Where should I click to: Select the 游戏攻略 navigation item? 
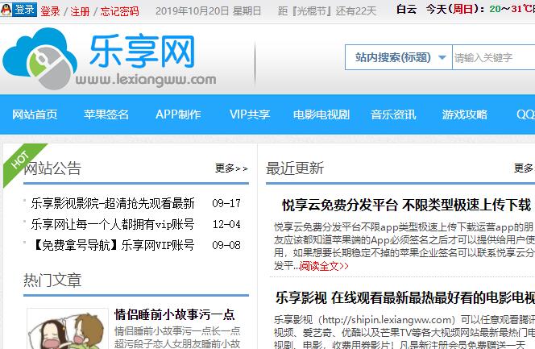465,114
